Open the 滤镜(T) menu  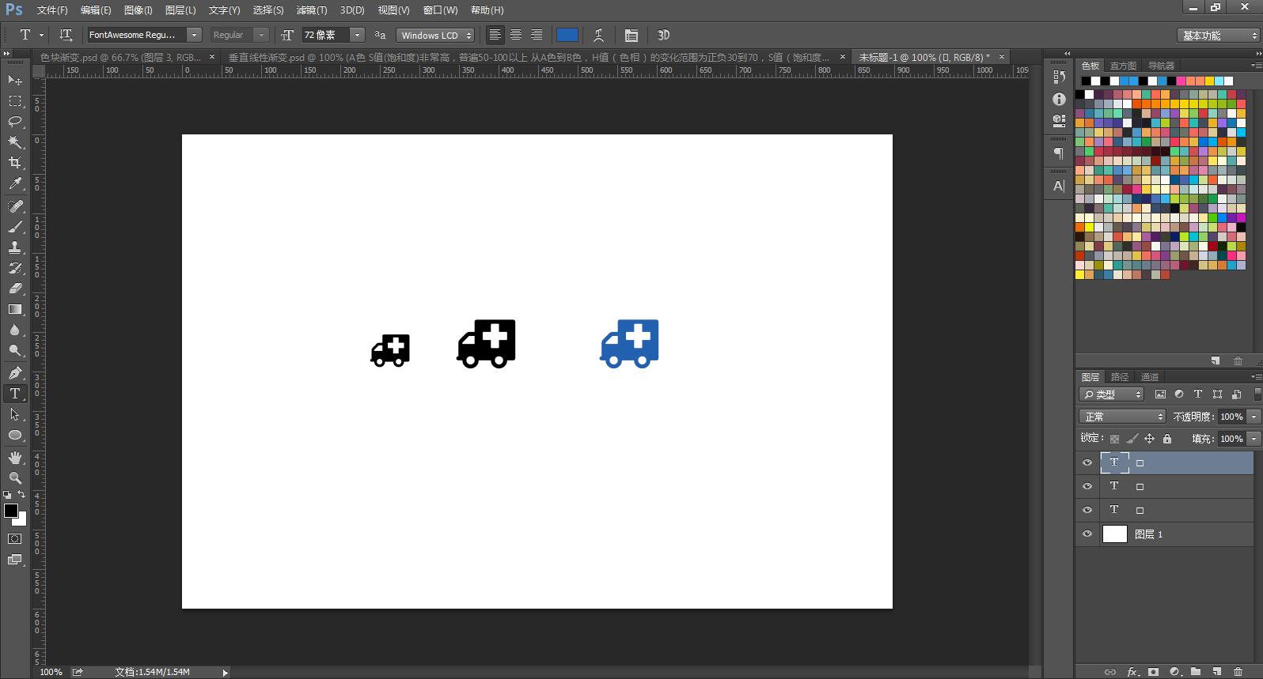tap(311, 10)
